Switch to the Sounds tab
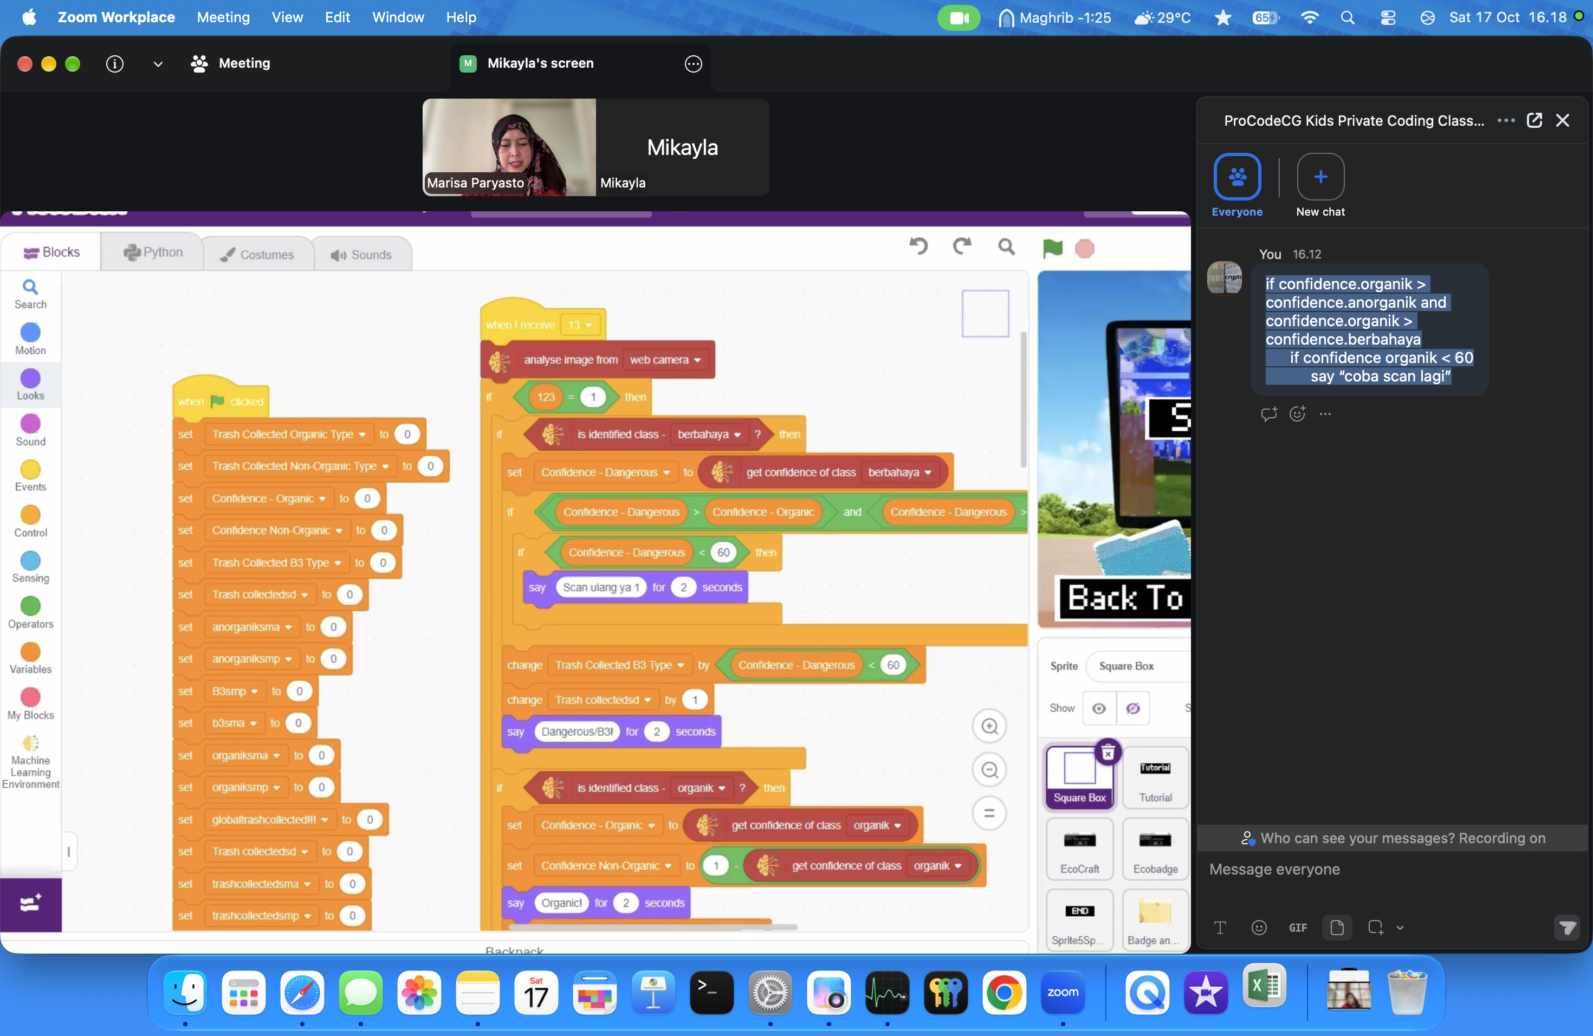 click(x=361, y=254)
